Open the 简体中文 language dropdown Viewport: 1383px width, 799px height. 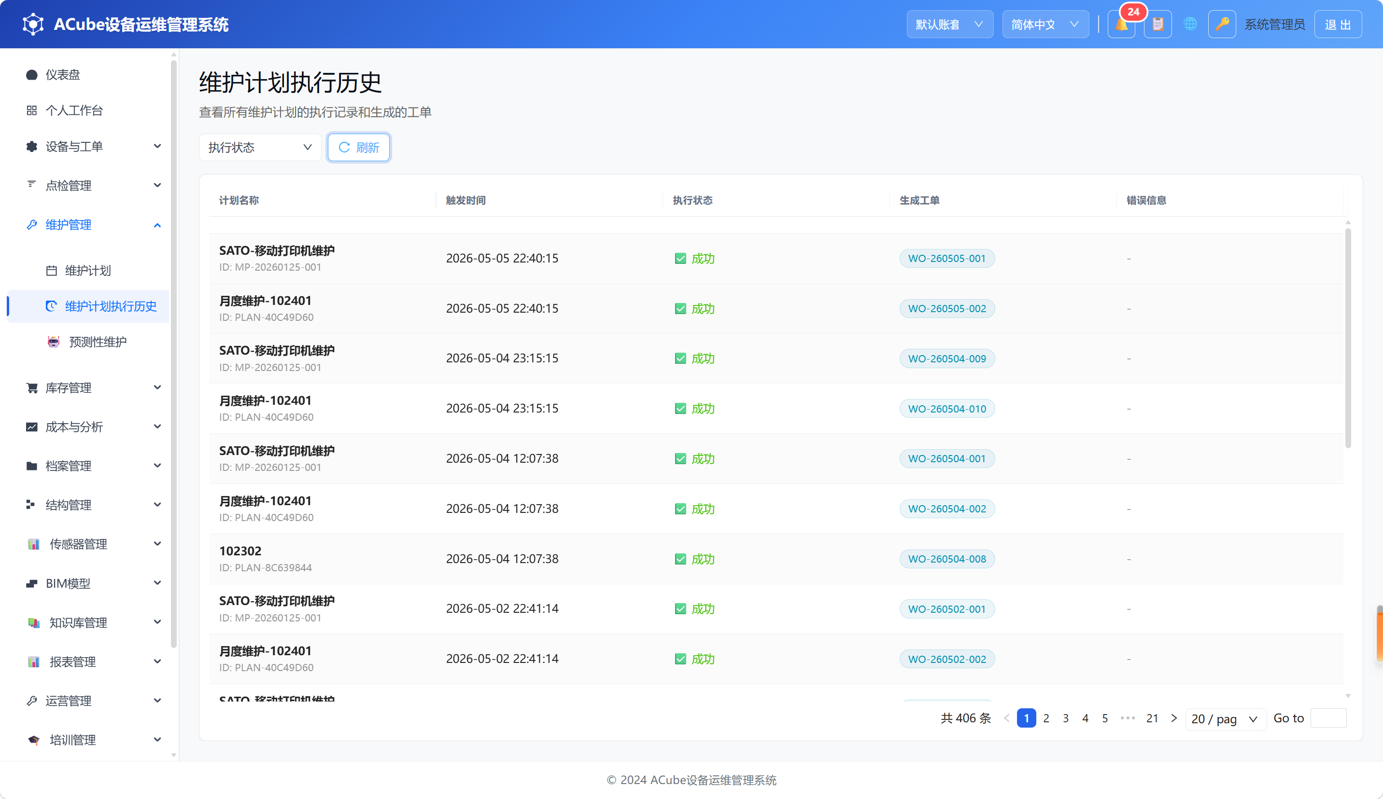point(1045,25)
